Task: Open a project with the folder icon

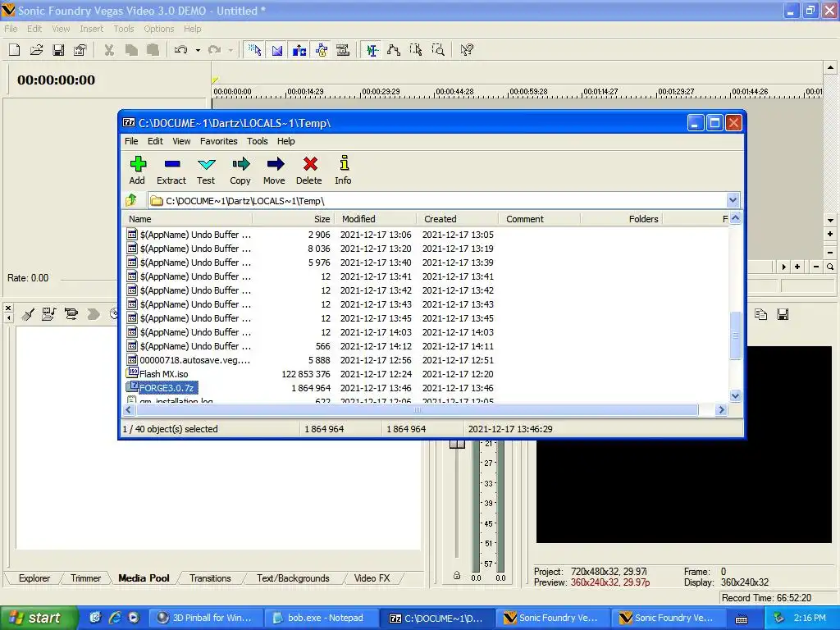Action: 36,50
